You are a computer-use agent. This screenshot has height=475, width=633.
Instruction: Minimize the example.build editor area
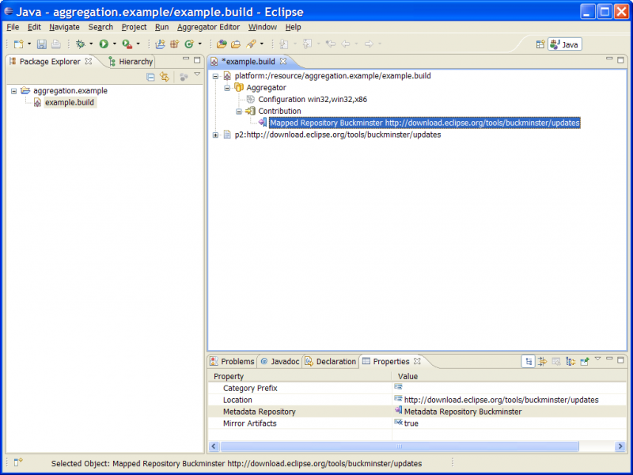[x=609, y=59]
